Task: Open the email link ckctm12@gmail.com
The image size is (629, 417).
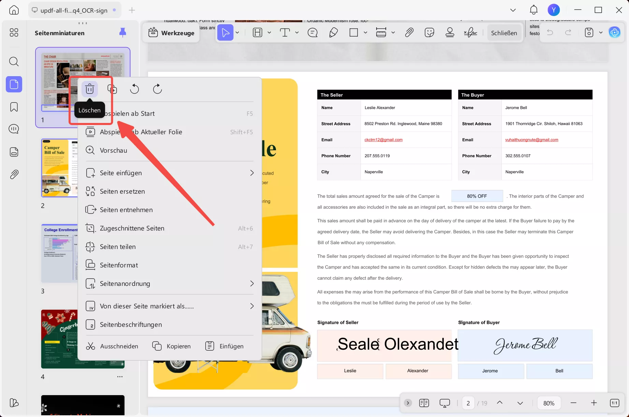Action: click(383, 140)
